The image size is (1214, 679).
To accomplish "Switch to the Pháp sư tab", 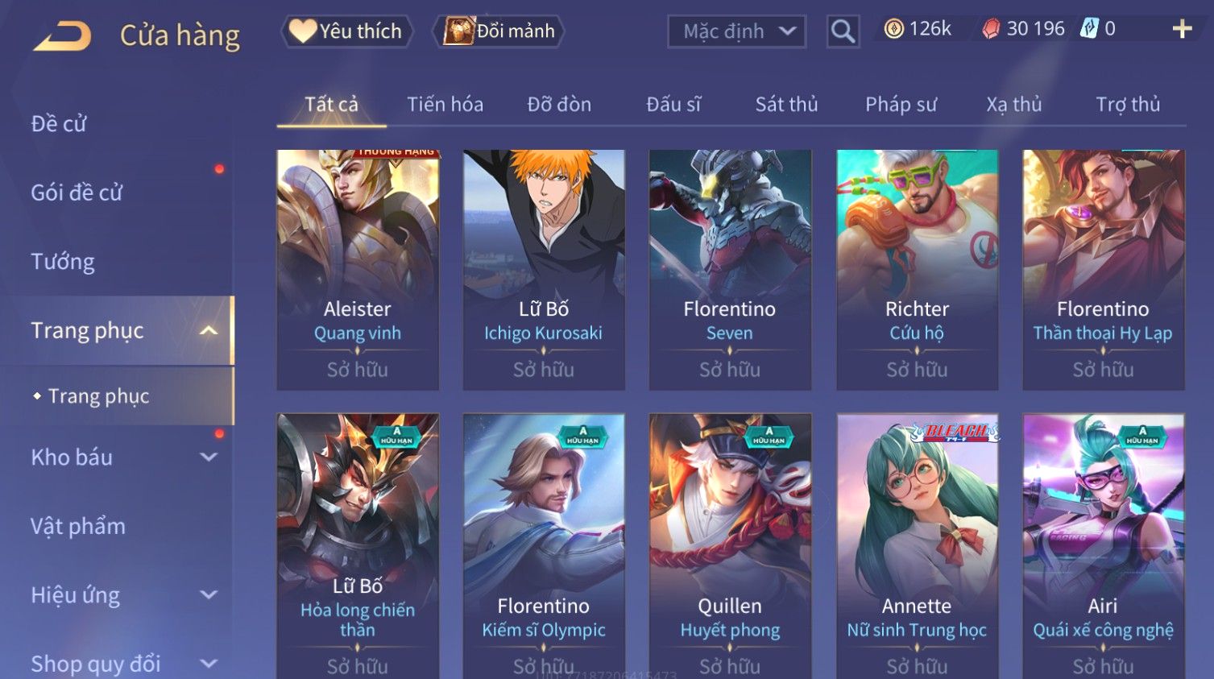I will [x=901, y=104].
